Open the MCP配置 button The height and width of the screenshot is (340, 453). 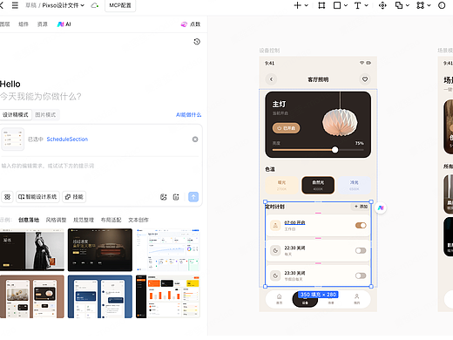120,5
